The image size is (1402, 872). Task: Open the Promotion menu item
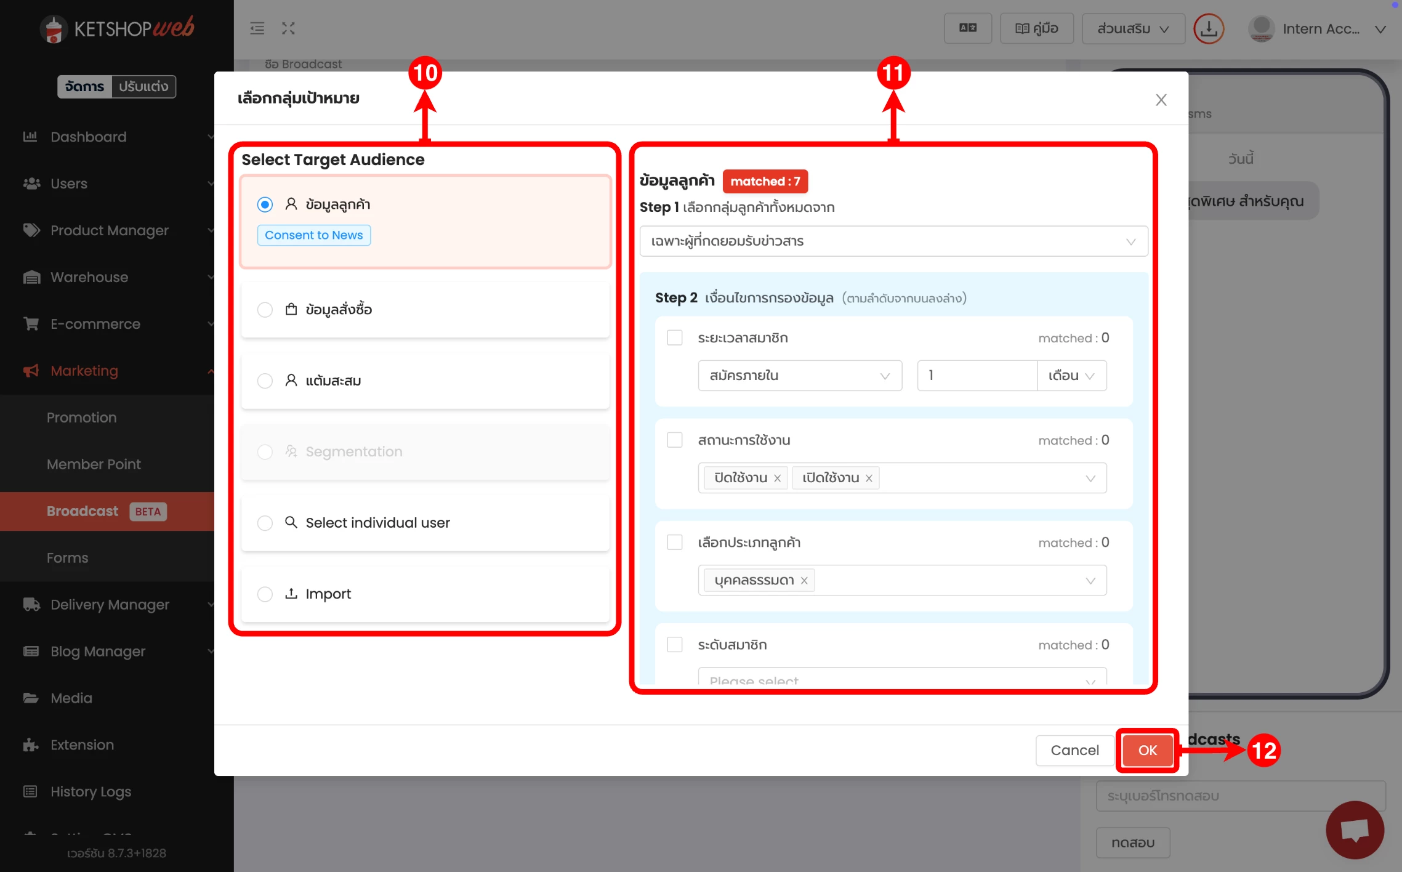coord(81,418)
